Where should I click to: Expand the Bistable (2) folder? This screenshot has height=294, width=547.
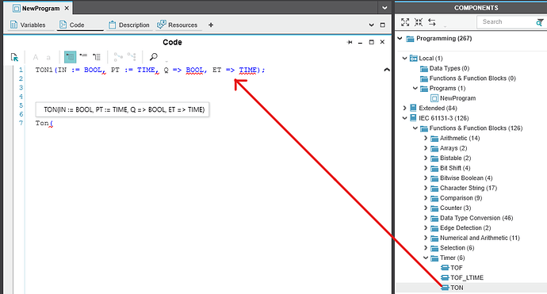(426, 158)
